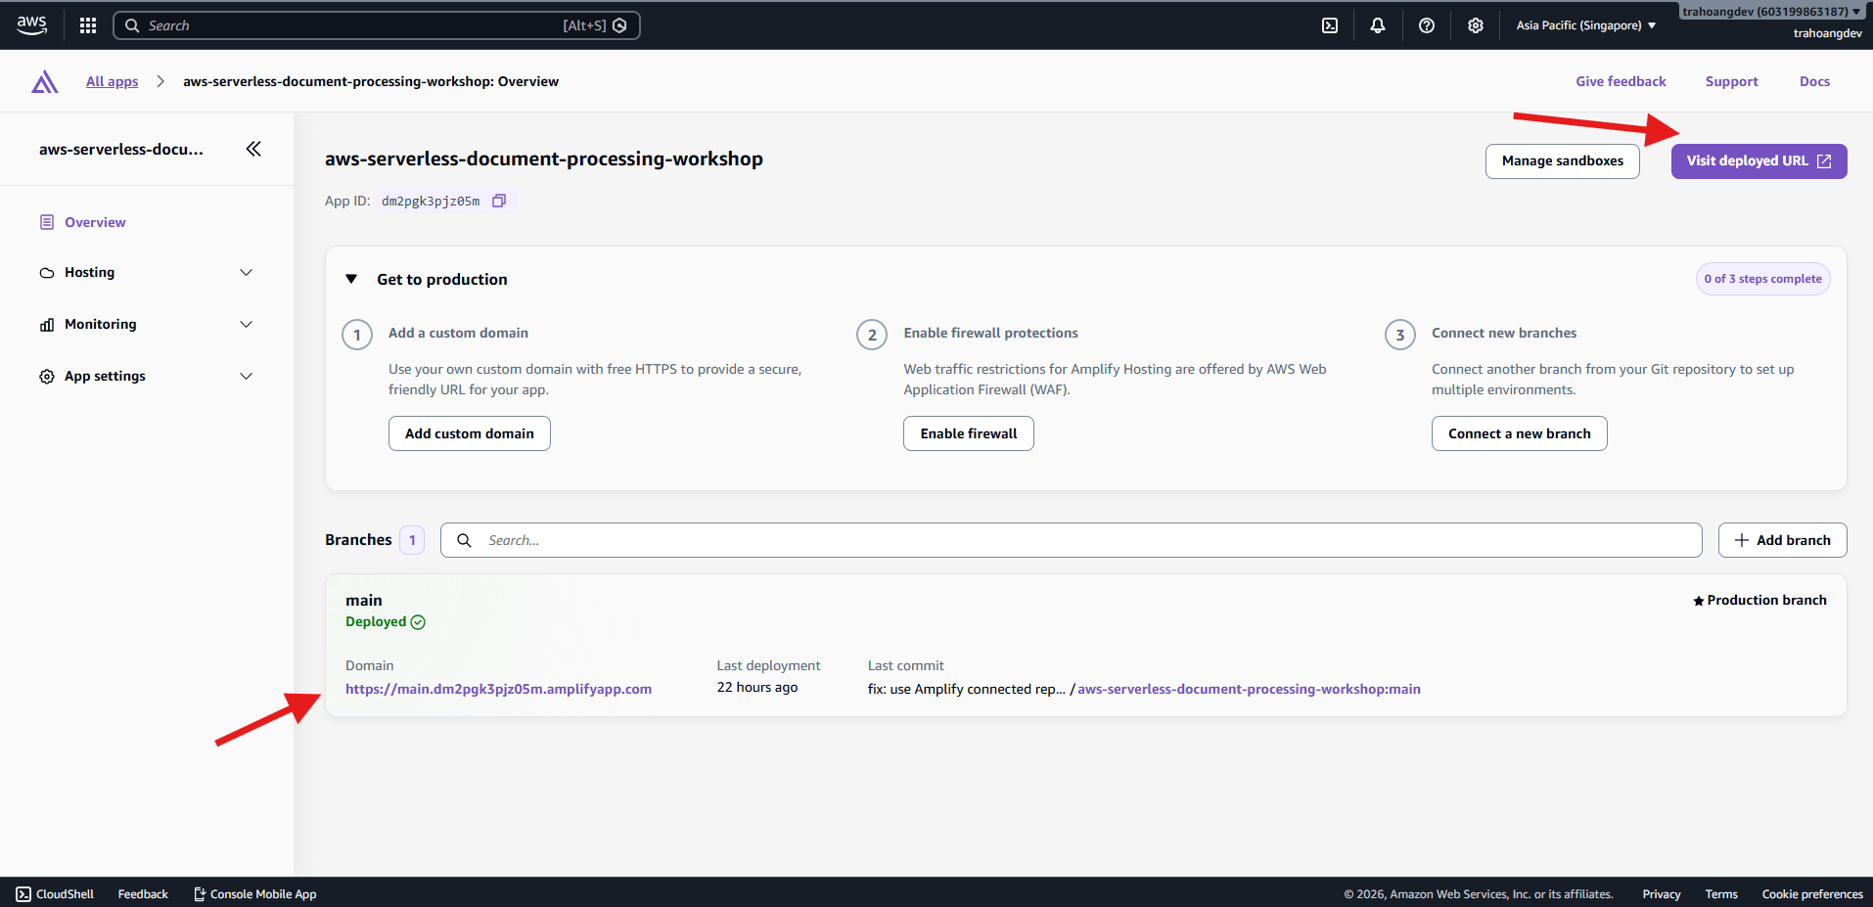1873x907 pixels.
Task: Click the search icon in the top search bar
Action: point(132,25)
